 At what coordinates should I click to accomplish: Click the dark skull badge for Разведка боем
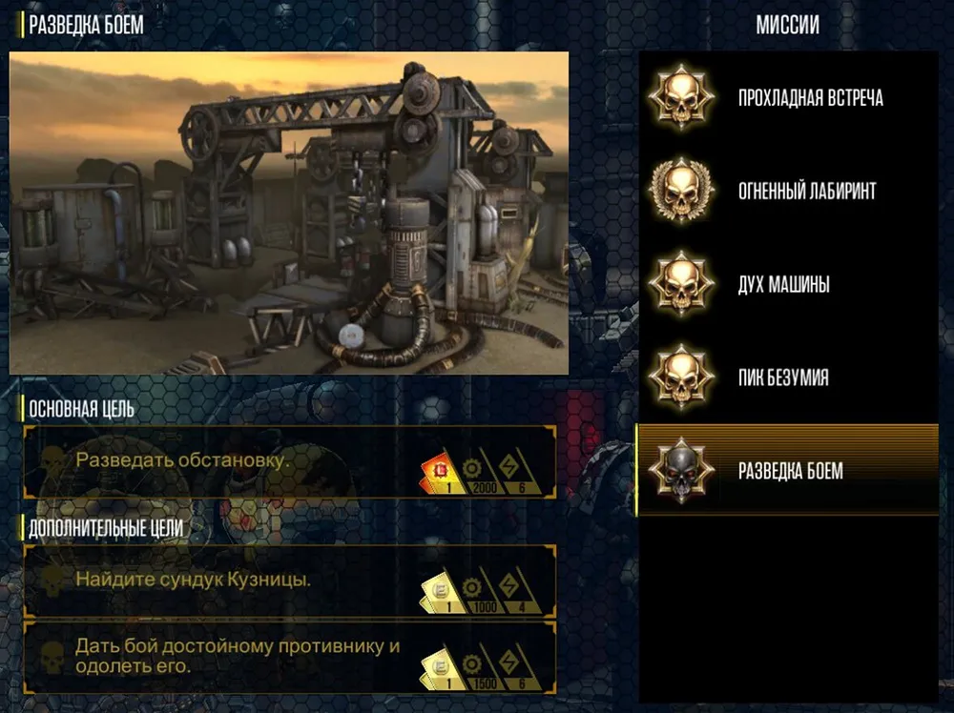(x=681, y=471)
